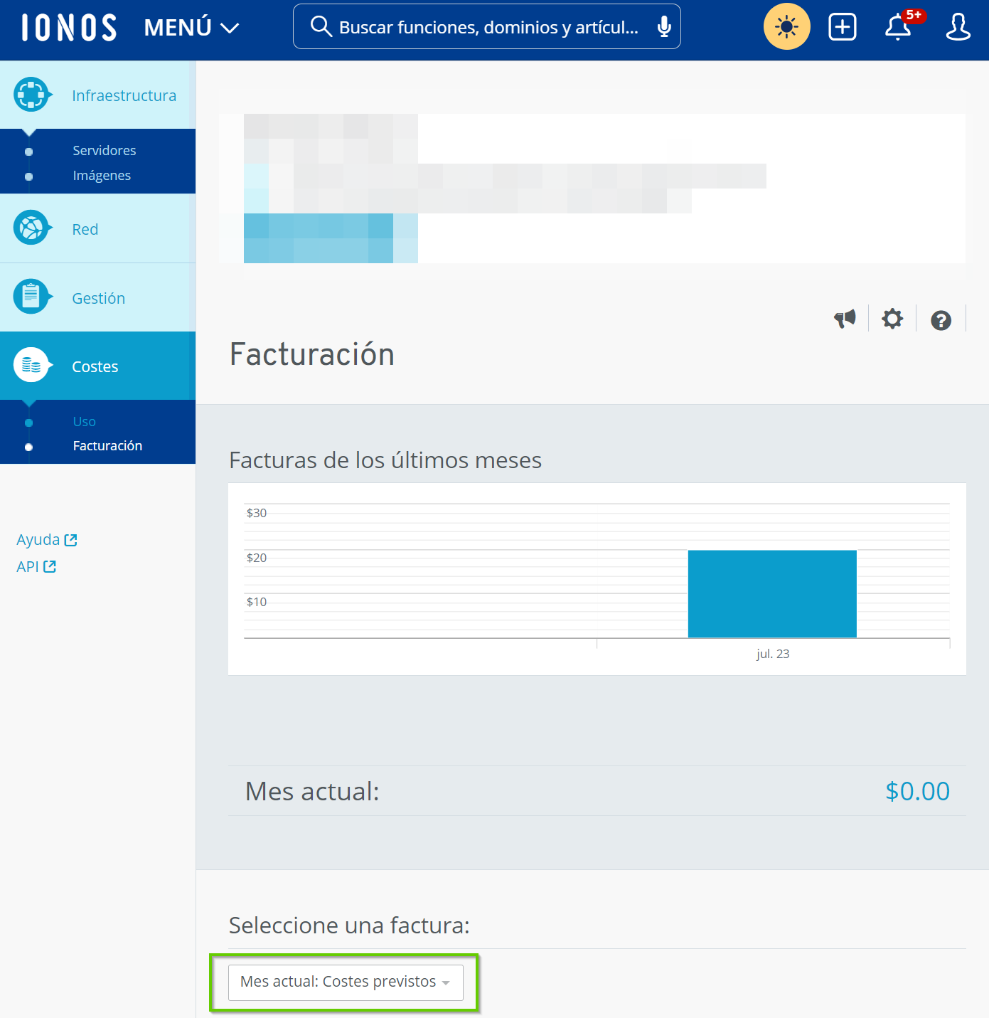This screenshot has height=1018, width=989.
Task: Click the jul. 23 invoice bar
Action: [772, 594]
